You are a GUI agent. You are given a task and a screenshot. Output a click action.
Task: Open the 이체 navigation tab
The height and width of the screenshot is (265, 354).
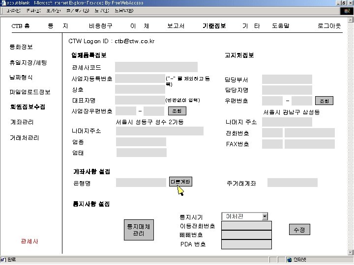point(140,26)
